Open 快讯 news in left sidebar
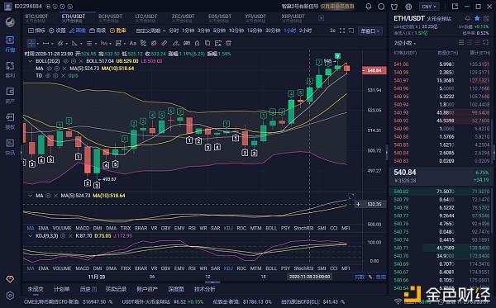Image resolution: width=496 pixels, height=308 pixels. [10, 147]
